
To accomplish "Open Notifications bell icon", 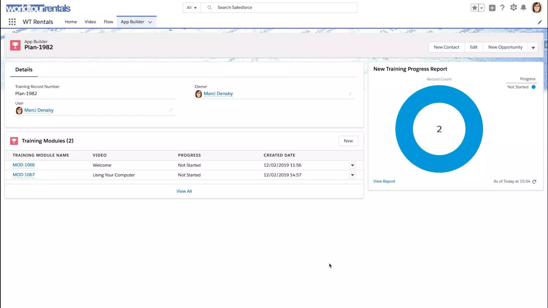I will click(x=523, y=7).
